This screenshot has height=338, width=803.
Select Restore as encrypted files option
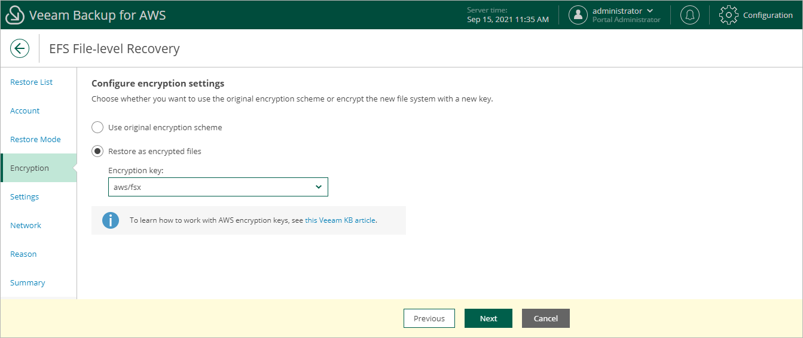(x=97, y=151)
